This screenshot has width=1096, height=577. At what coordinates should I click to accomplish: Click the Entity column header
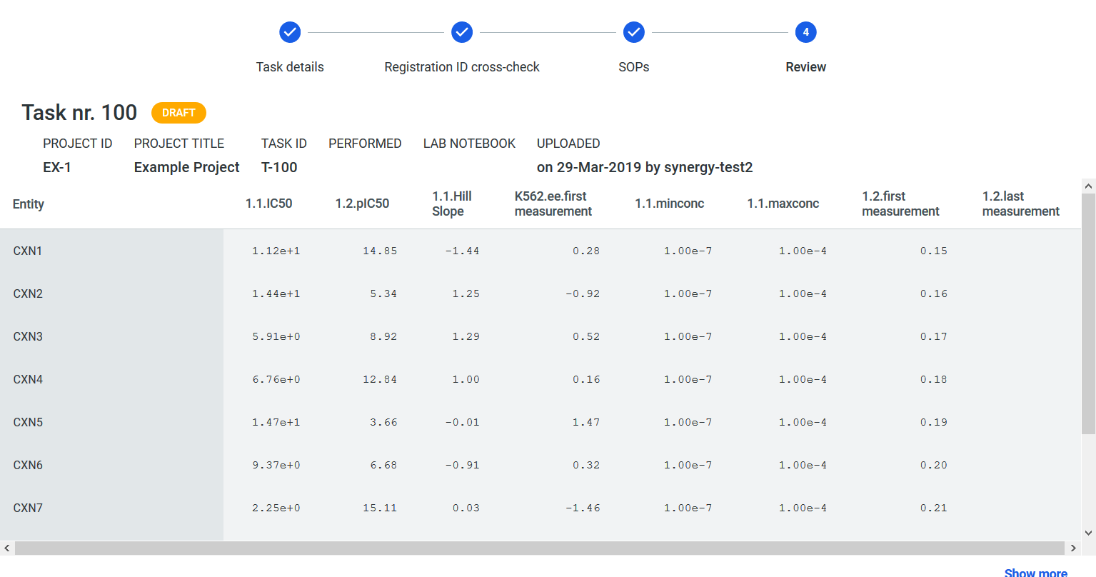(x=29, y=204)
